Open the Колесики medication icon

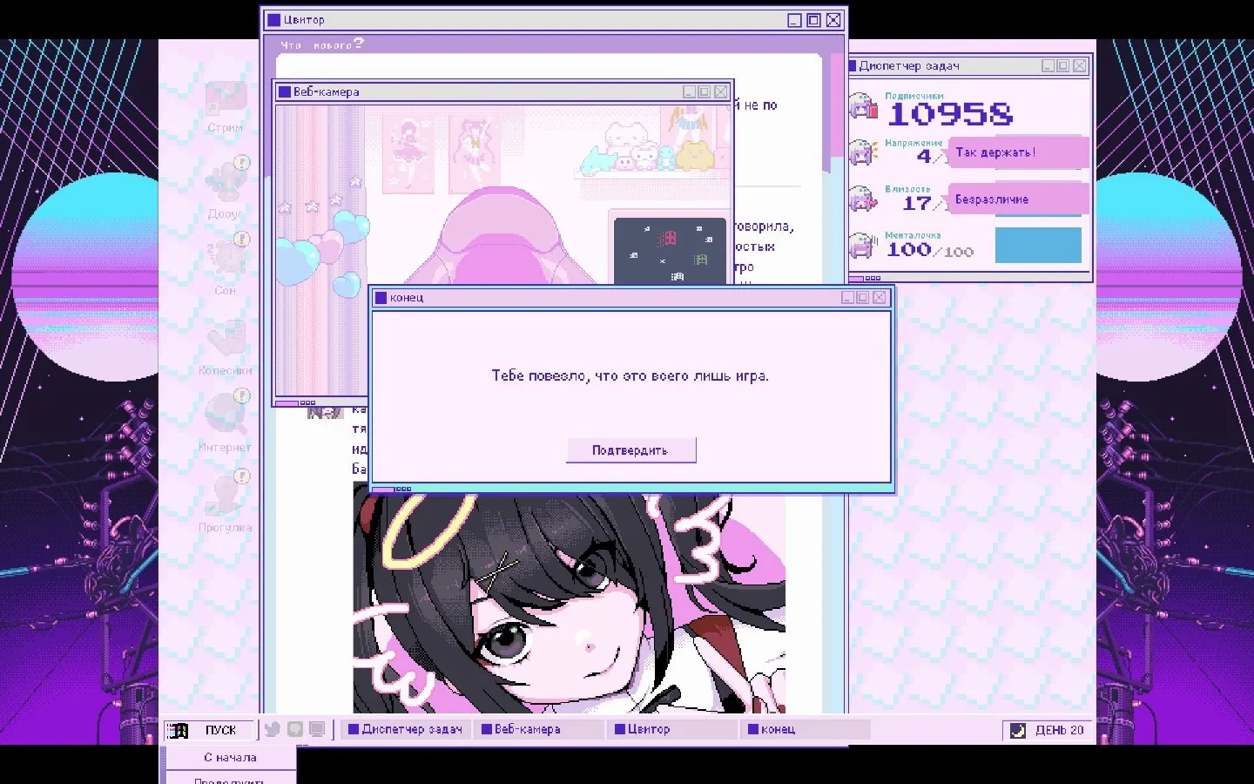click(x=225, y=339)
